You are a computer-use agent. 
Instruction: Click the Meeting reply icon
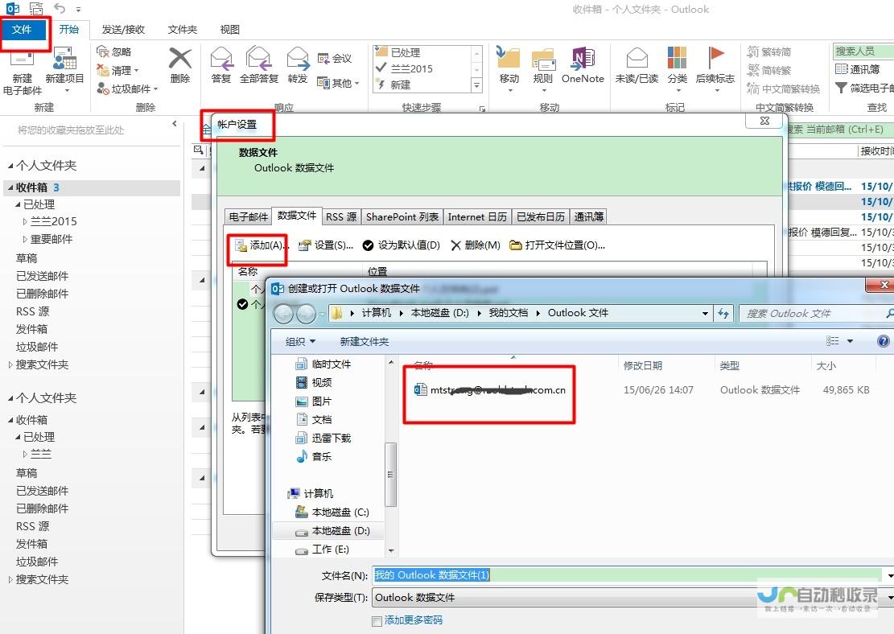(x=334, y=58)
